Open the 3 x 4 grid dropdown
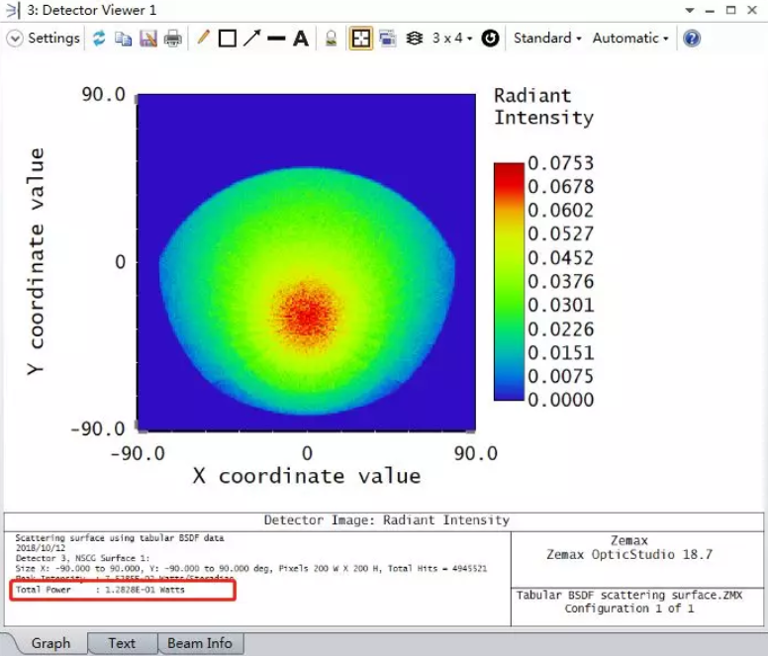This screenshot has height=656, width=768. click(x=452, y=39)
